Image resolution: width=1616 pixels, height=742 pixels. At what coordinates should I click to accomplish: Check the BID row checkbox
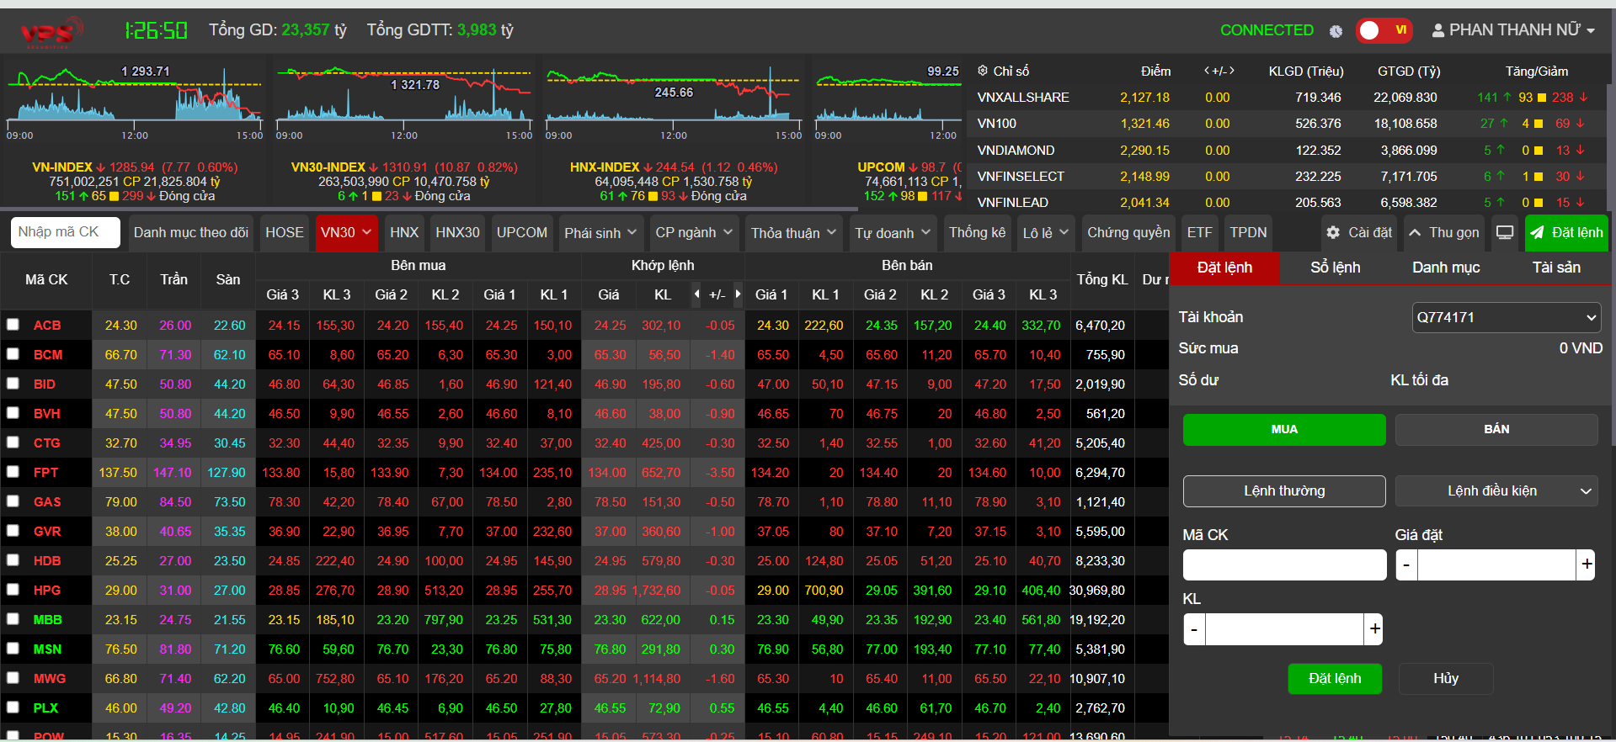click(x=13, y=383)
